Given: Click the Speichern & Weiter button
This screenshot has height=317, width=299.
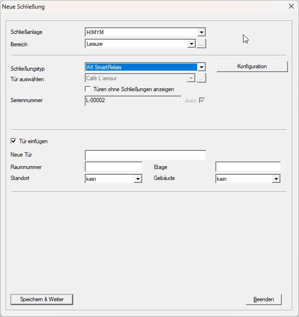Looking at the screenshot, I should [42, 299].
